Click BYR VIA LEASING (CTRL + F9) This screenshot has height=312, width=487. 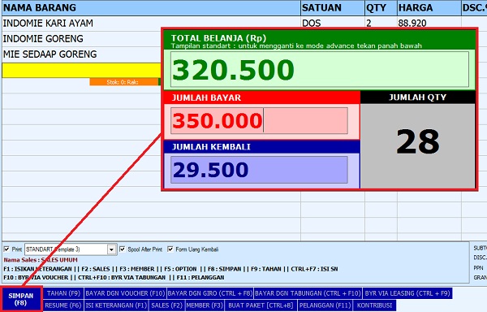[x=407, y=293]
